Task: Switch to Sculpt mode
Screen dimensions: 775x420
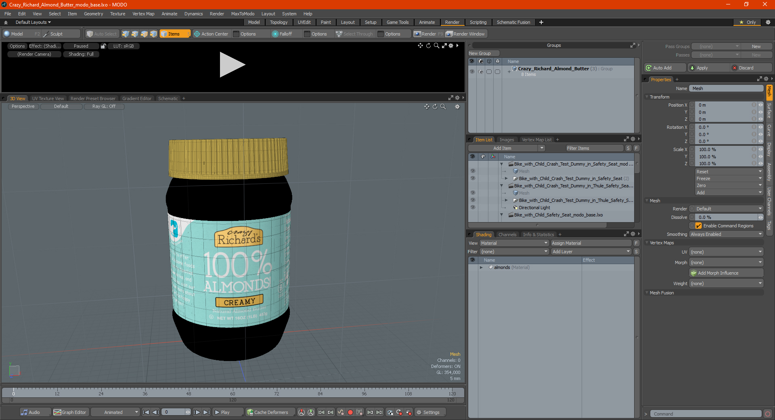Action: coord(61,34)
